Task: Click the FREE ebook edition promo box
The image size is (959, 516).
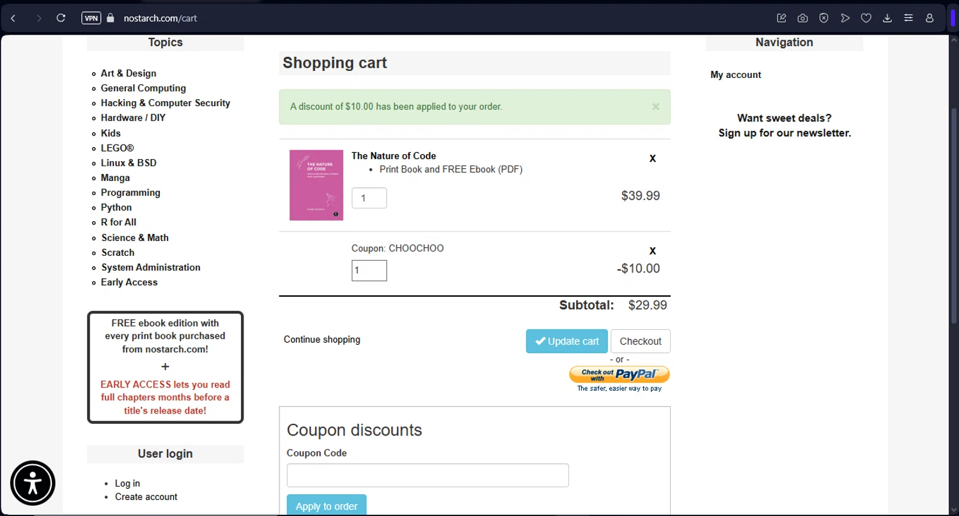Action: pos(165,367)
